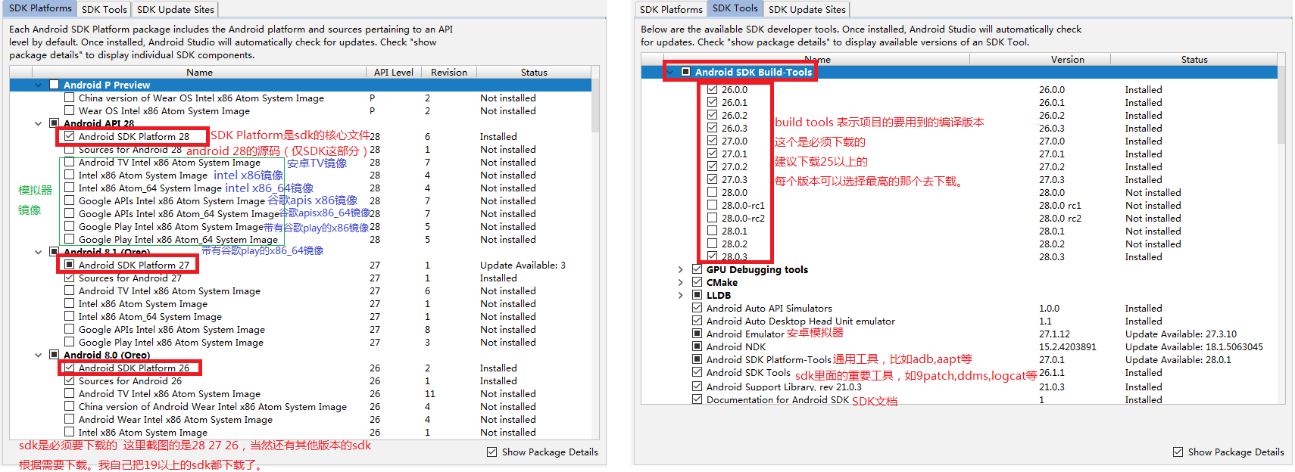Uncheck the CMake checkbox

pos(697,282)
